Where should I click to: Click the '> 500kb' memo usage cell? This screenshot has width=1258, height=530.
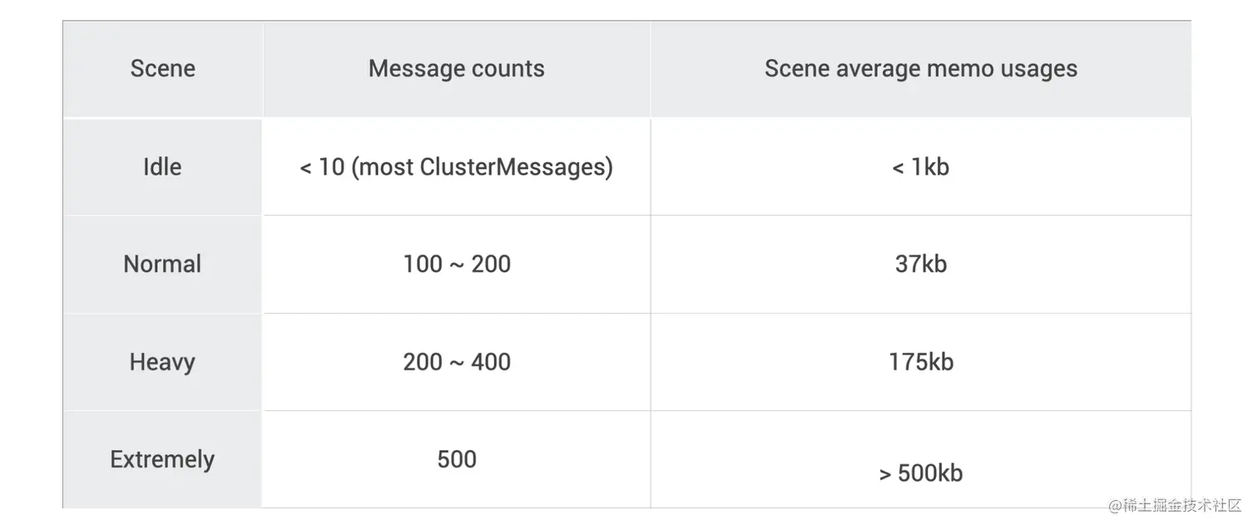point(920,459)
